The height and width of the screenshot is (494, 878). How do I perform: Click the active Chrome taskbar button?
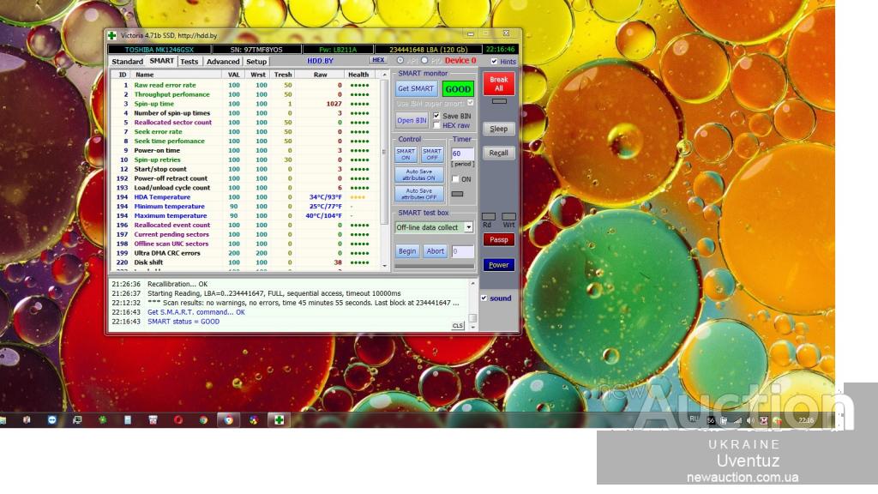228,419
